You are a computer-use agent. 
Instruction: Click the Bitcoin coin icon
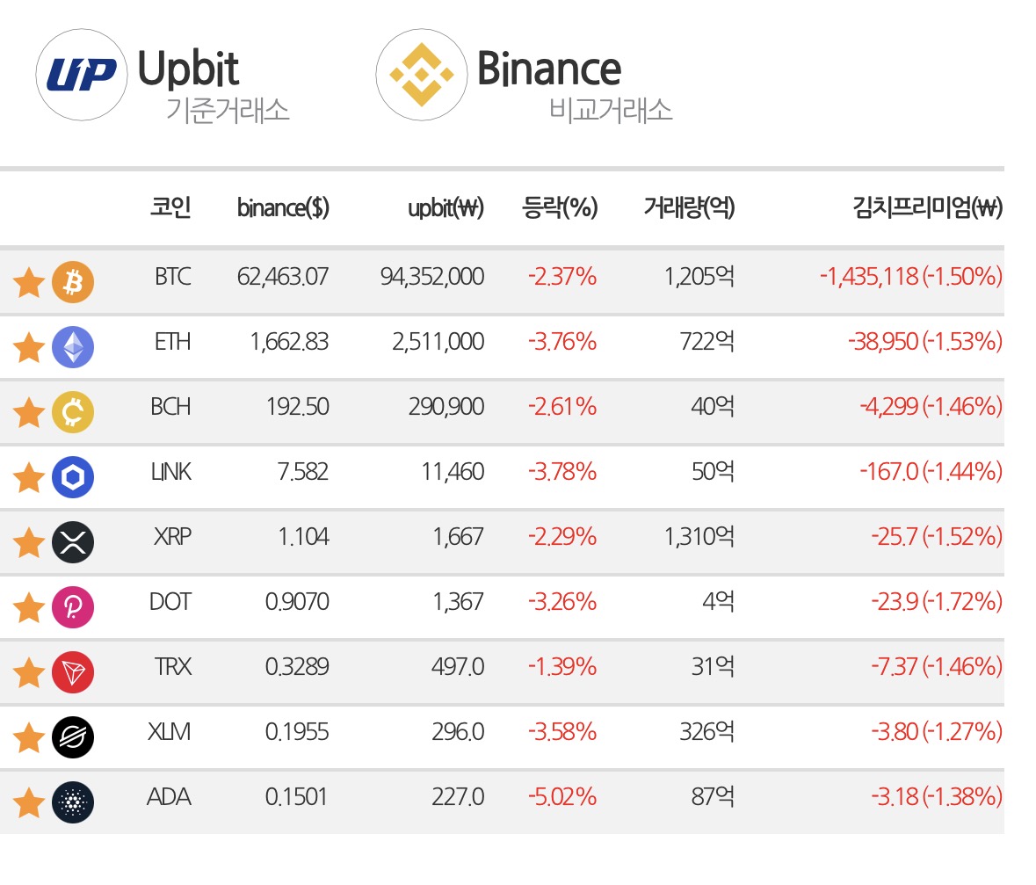tap(73, 282)
